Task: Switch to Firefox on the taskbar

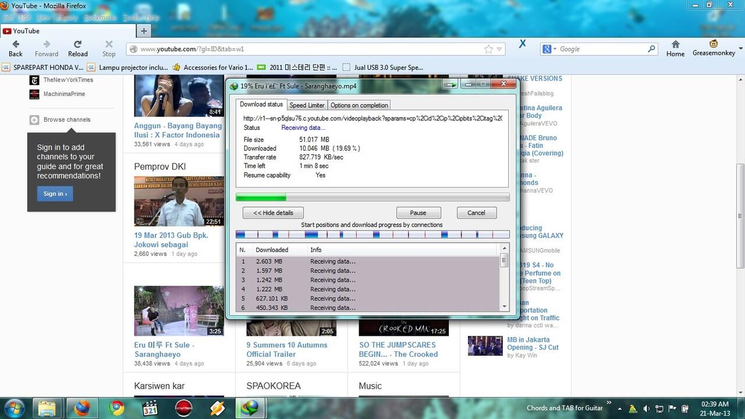Action: coord(82,409)
